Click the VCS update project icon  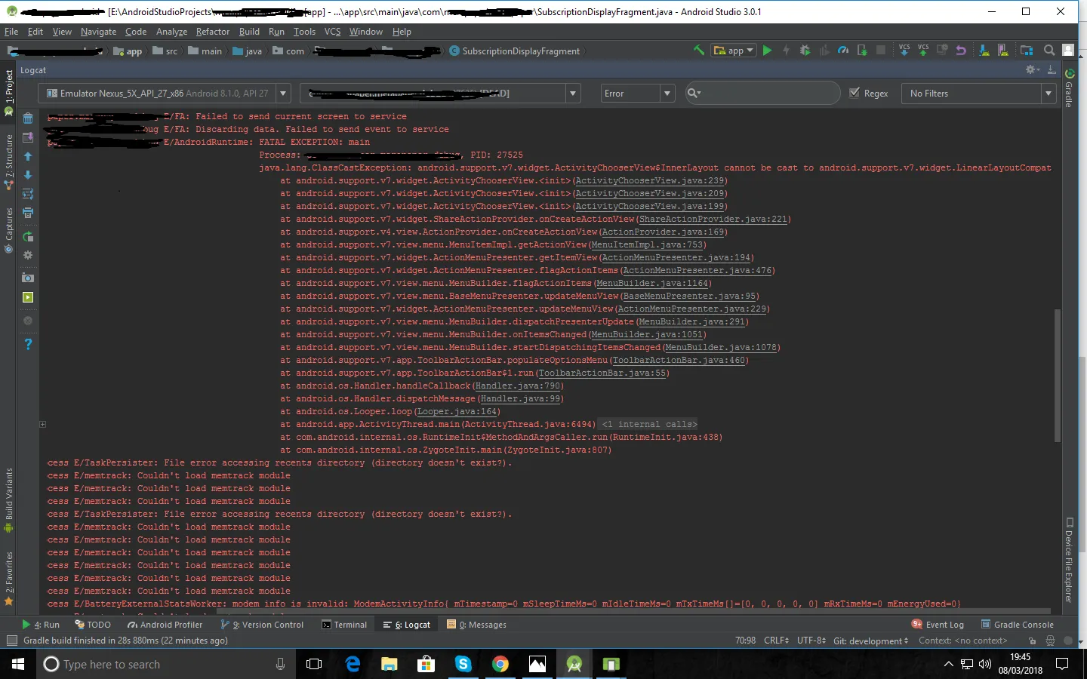pyautogui.click(x=904, y=51)
